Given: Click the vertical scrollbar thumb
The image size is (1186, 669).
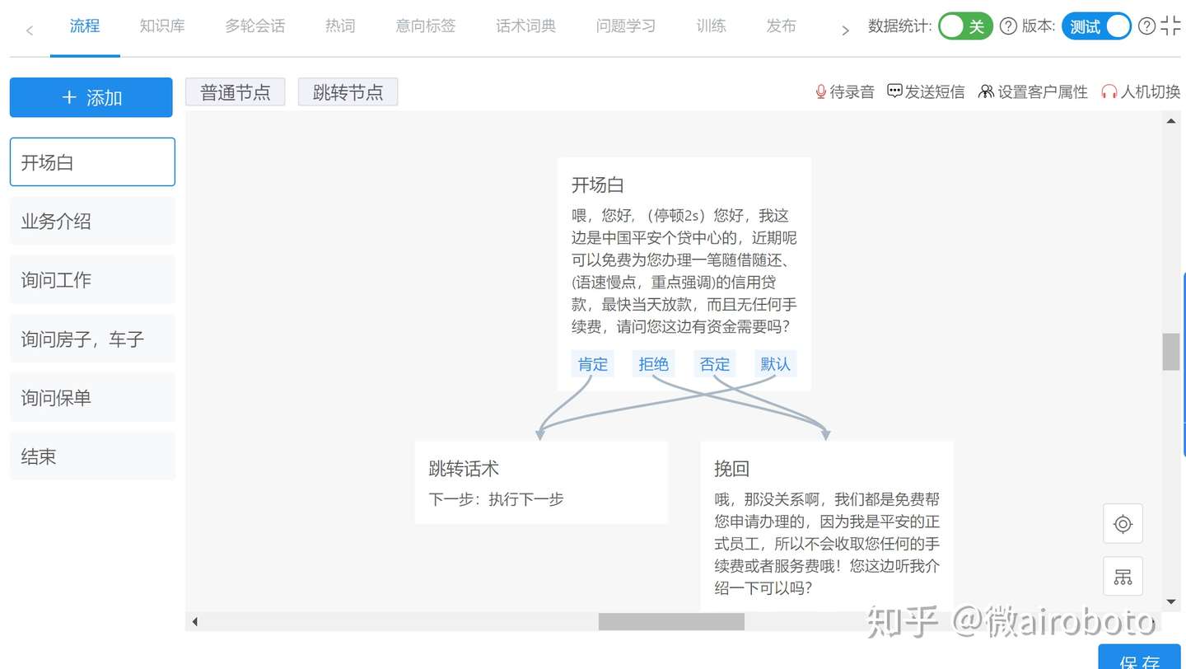Looking at the screenshot, I should tap(1171, 352).
